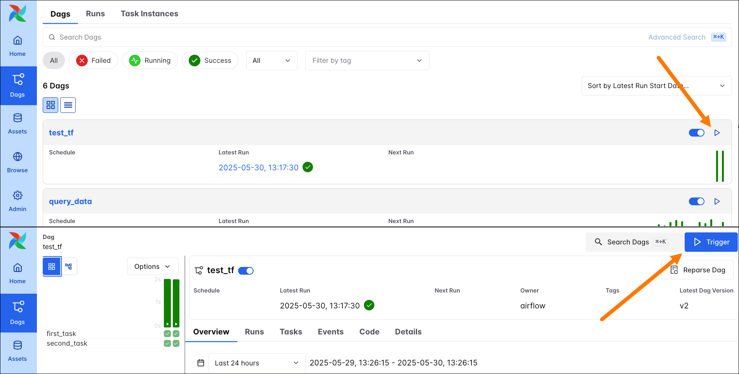
Task: Open the Code tab for test_tf
Action: coord(369,332)
